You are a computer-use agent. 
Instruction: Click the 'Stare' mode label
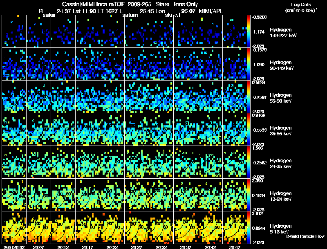pyautogui.click(x=162, y=4)
